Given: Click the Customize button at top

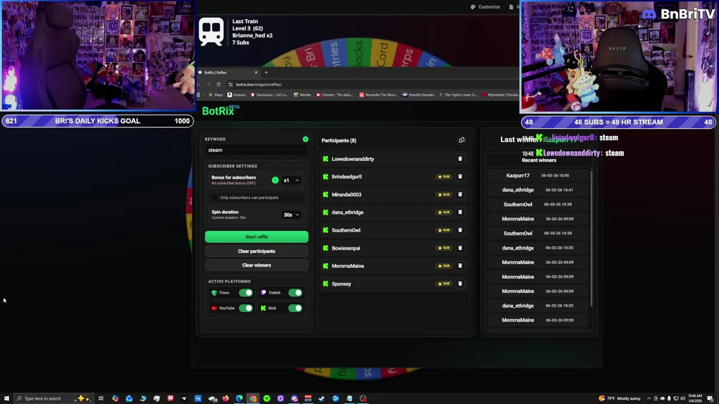Looking at the screenshot, I should coord(485,7).
